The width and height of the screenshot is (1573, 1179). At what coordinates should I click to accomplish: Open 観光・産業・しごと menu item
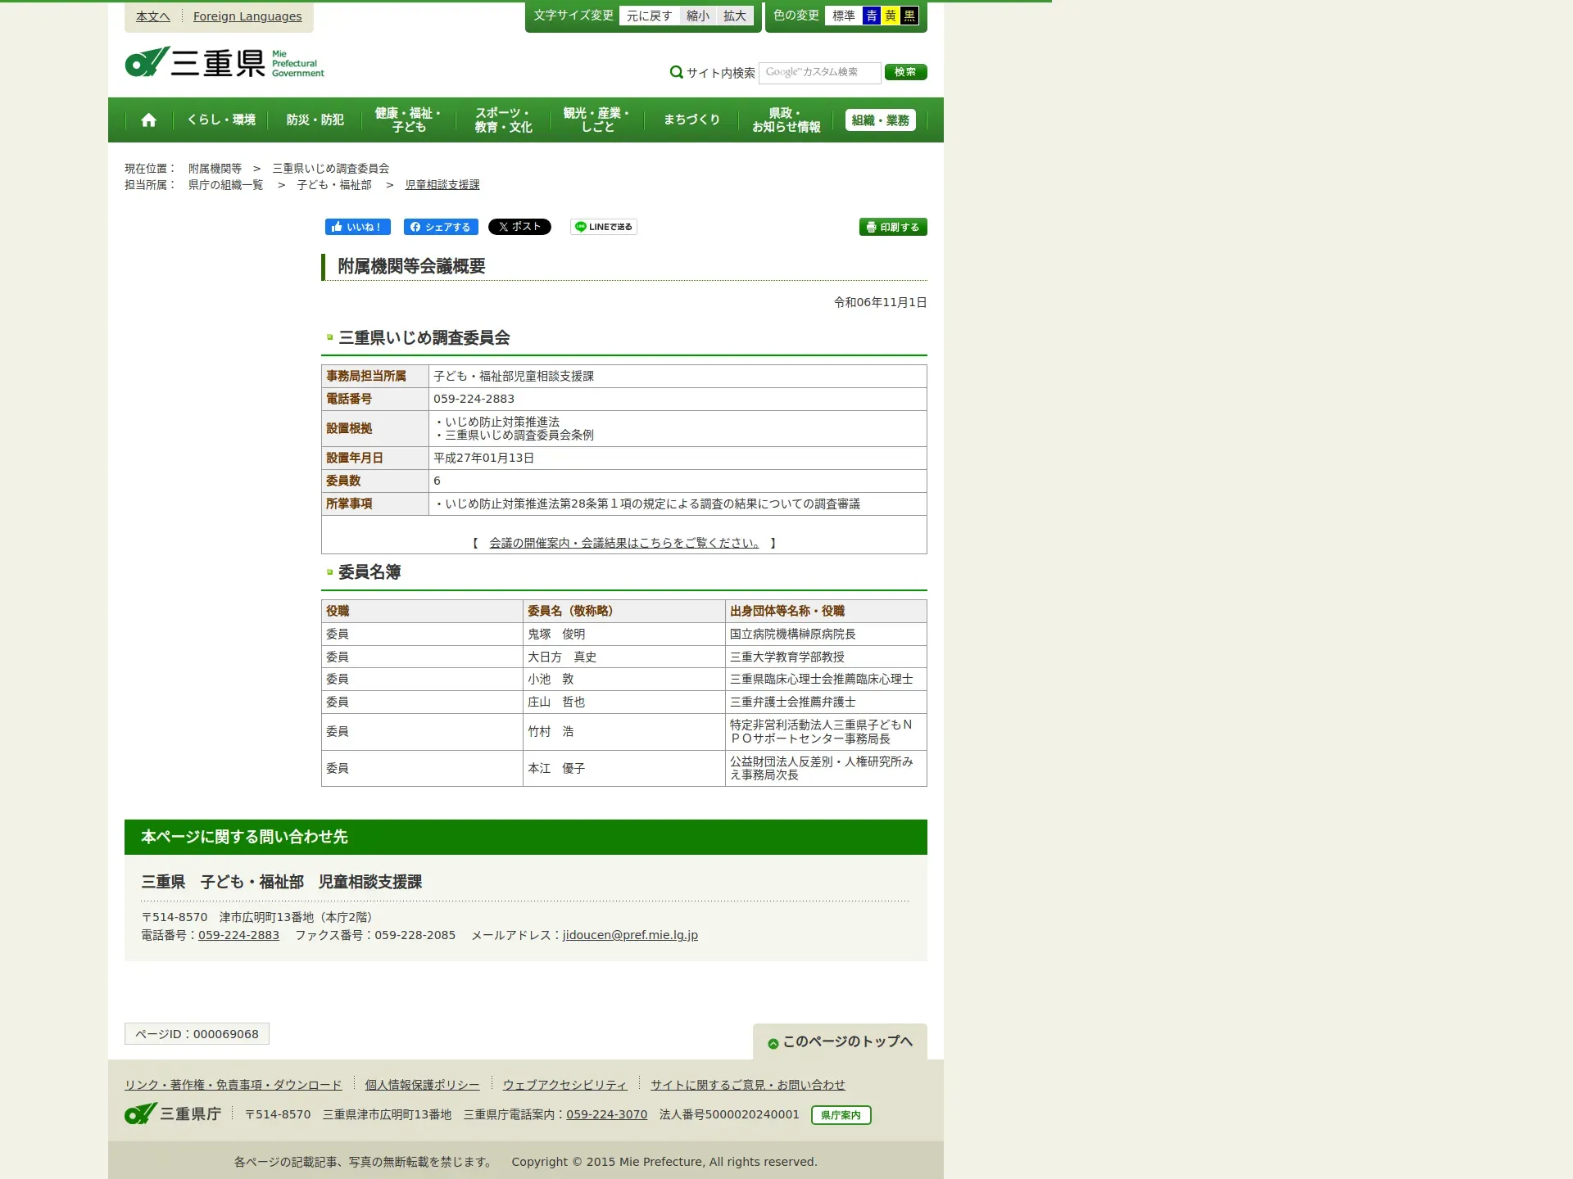pos(596,120)
